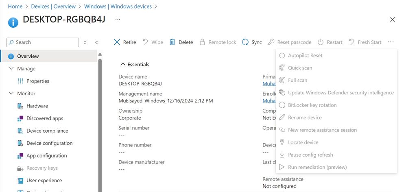This screenshot has height=192, width=406.
Task: Collapse the Essentials section
Action: click(122, 64)
